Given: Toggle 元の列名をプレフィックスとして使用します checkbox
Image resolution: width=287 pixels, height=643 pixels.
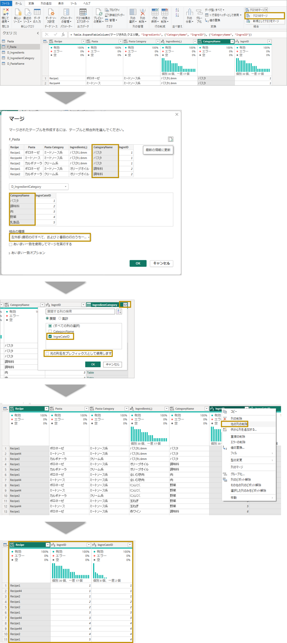Looking at the screenshot, I should (x=47, y=353).
